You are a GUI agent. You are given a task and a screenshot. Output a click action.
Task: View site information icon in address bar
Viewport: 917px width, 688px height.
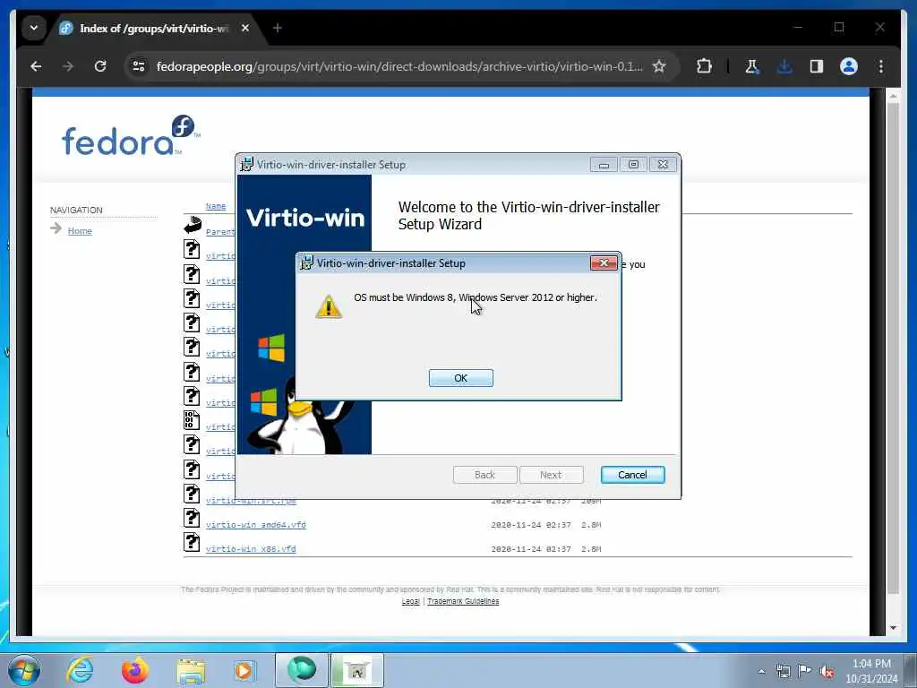[x=139, y=66]
